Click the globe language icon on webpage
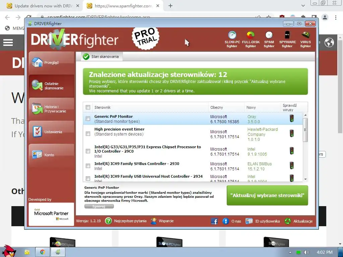This screenshot has height=257, width=343. 329,42
